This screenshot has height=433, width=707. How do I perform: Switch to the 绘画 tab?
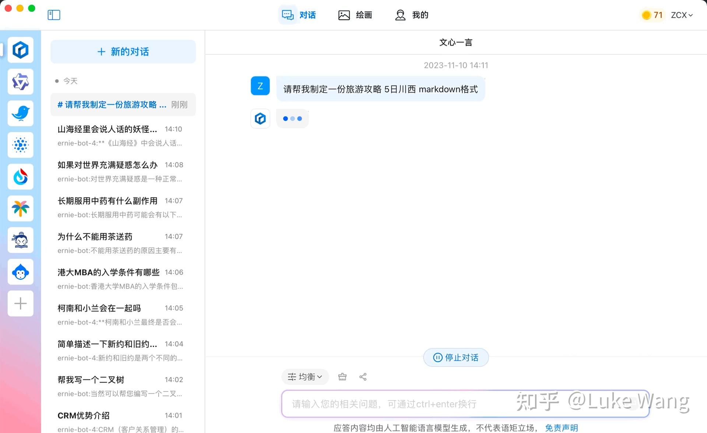355,15
